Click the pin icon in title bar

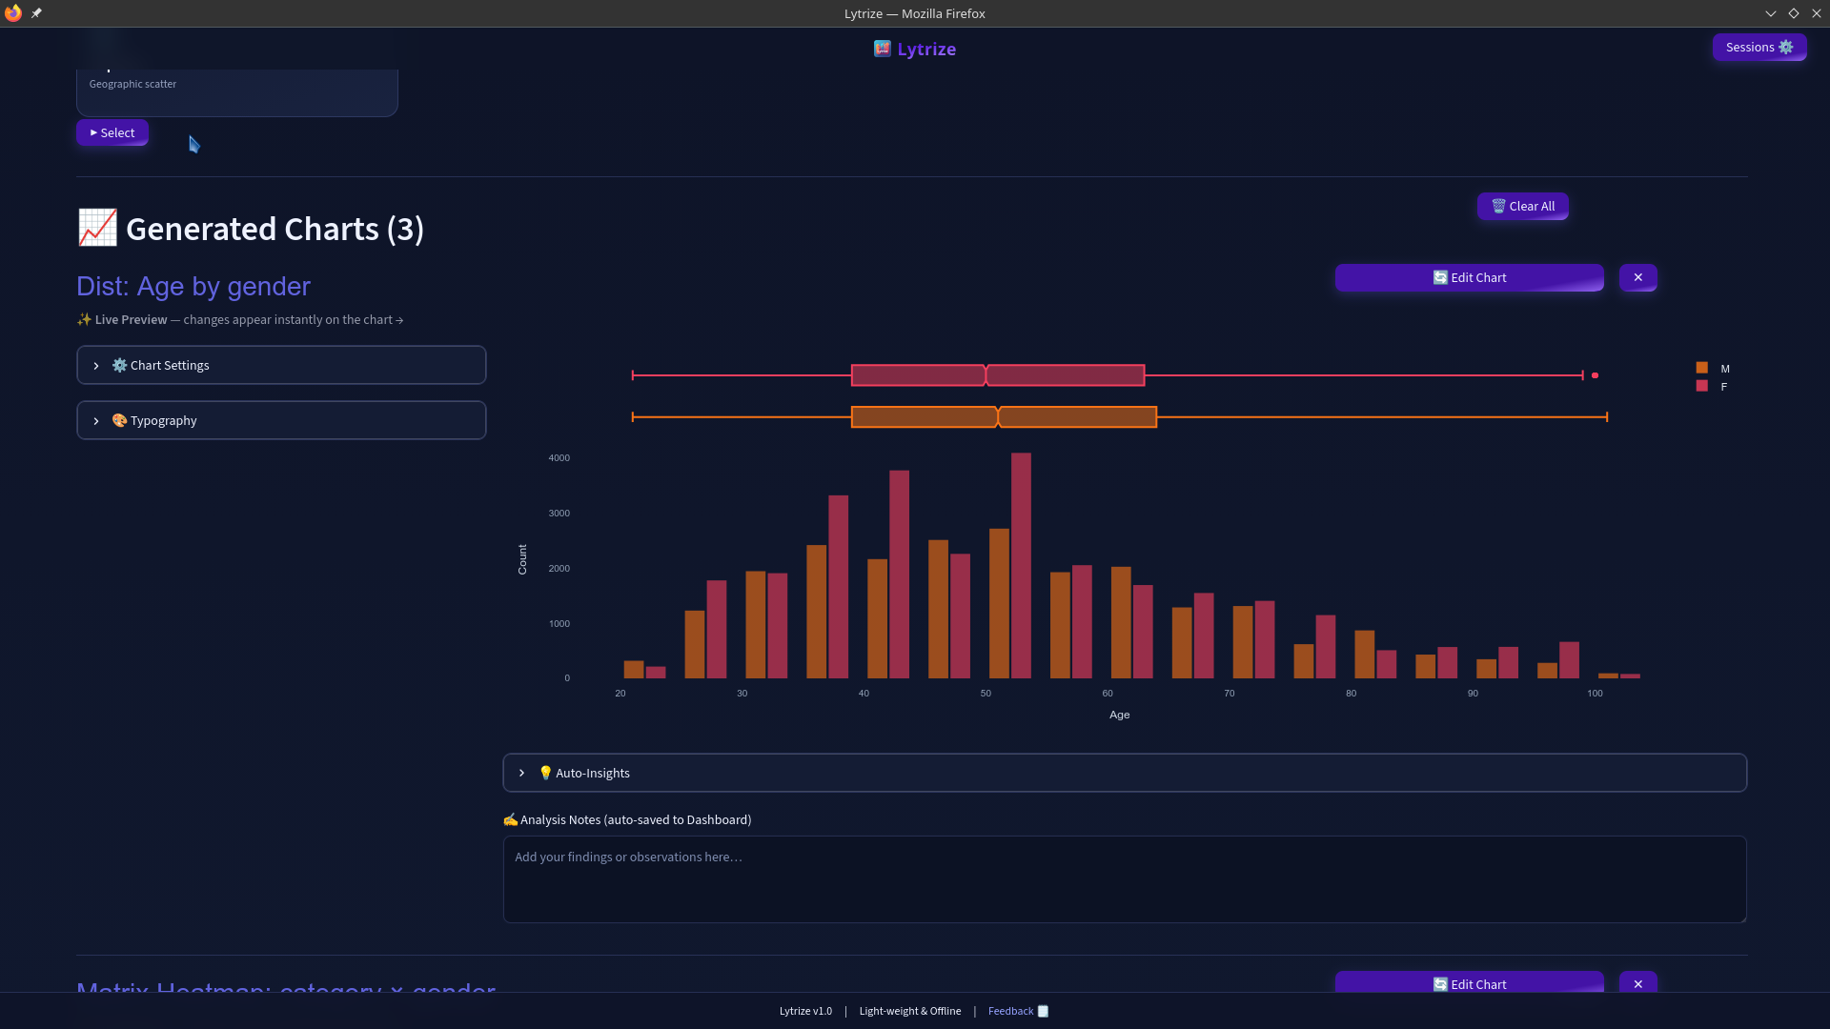coord(36,13)
